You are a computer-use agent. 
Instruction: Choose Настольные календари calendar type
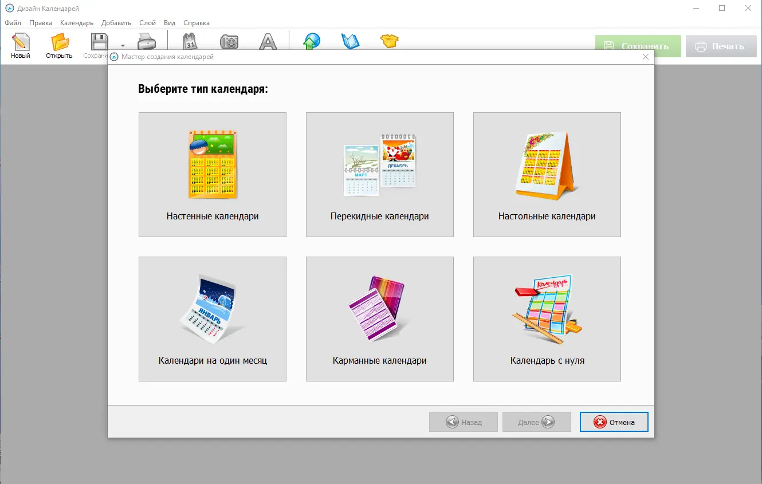tap(547, 175)
